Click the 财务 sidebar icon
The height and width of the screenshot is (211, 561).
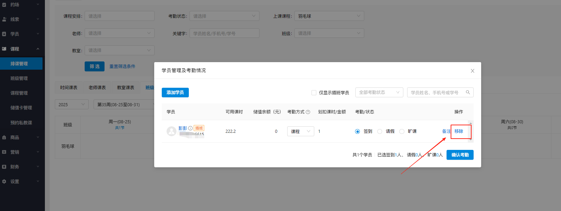coord(4,167)
